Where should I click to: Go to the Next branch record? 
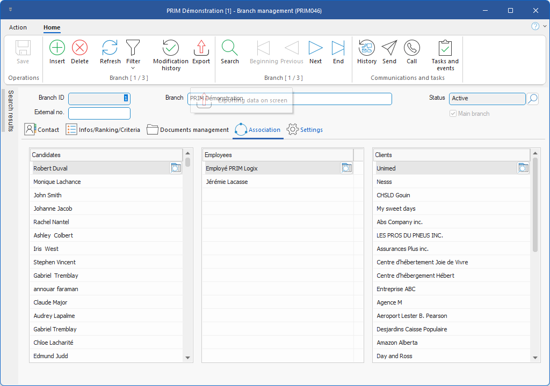pyautogui.click(x=315, y=48)
